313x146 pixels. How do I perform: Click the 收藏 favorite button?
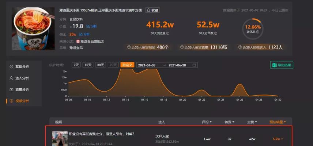tap(152, 10)
